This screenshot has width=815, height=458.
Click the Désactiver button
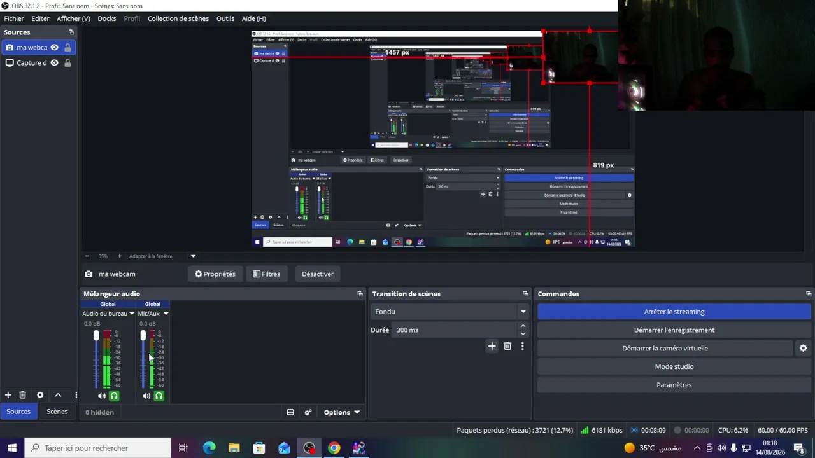pyautogui.click(x=318, y=274)
